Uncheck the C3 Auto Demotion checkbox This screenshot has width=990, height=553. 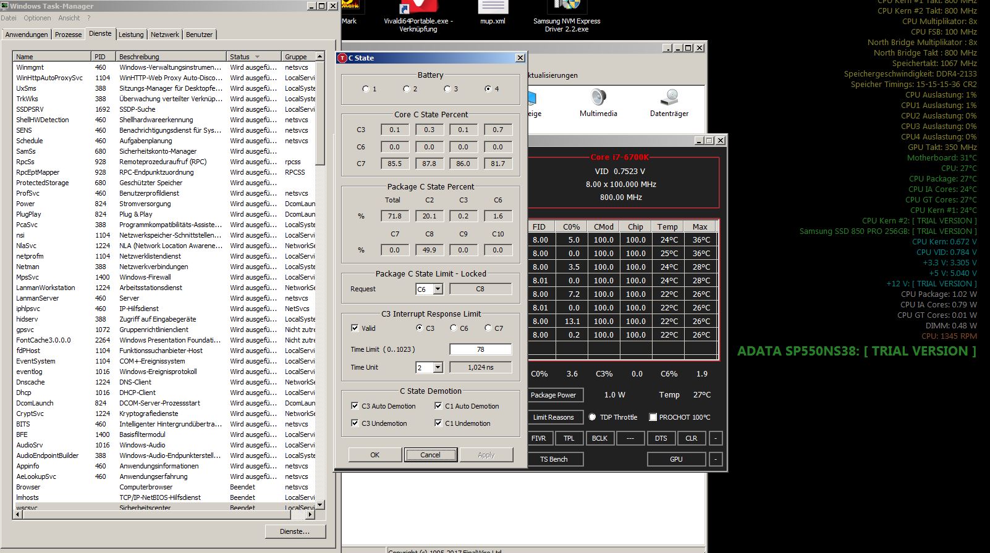[x=355, y=406]
